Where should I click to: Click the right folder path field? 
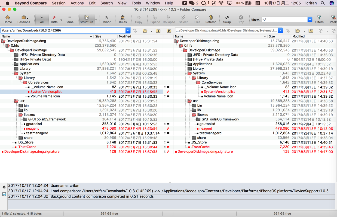226,30
